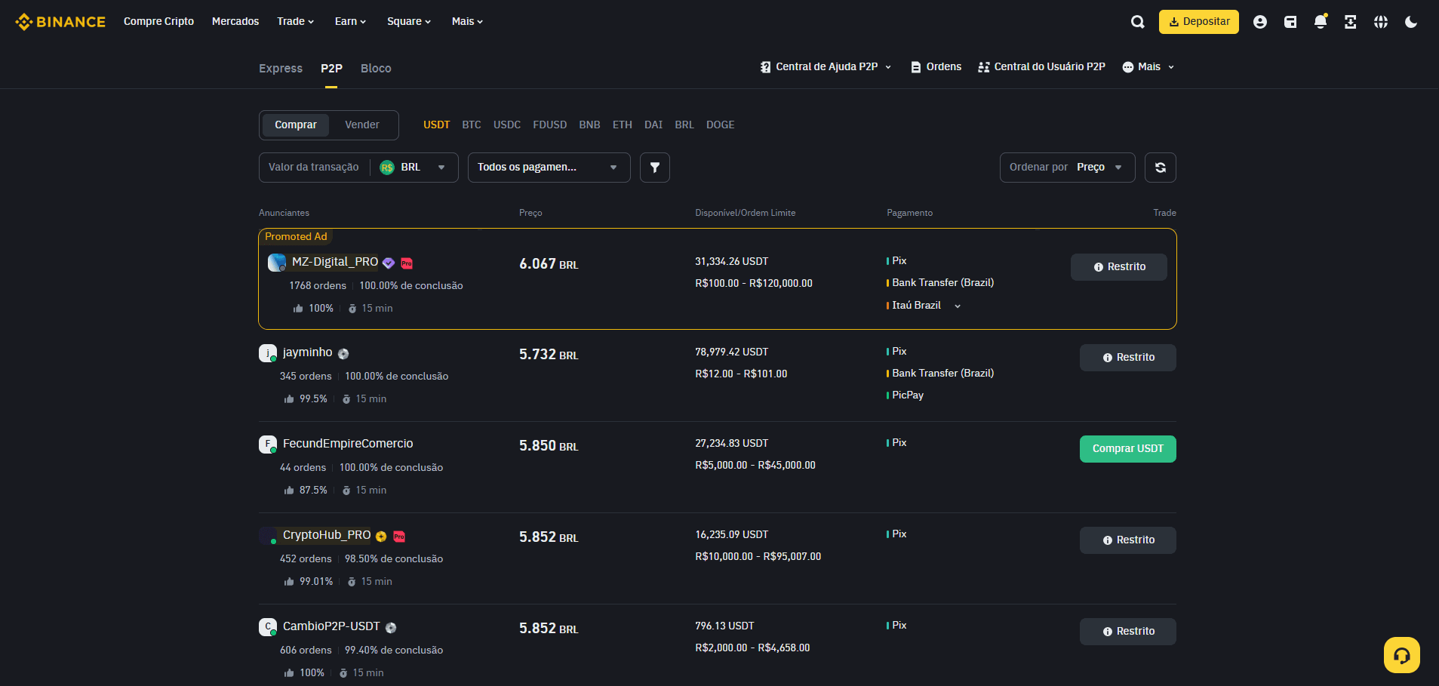This screenshot has width=1439, height=686.
Task: Expand MZ-Digital_PRO payment methods chevron
Action: click(958, 306)
